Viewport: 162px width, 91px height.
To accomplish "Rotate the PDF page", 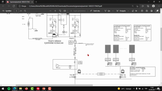I will click(60, 11).
